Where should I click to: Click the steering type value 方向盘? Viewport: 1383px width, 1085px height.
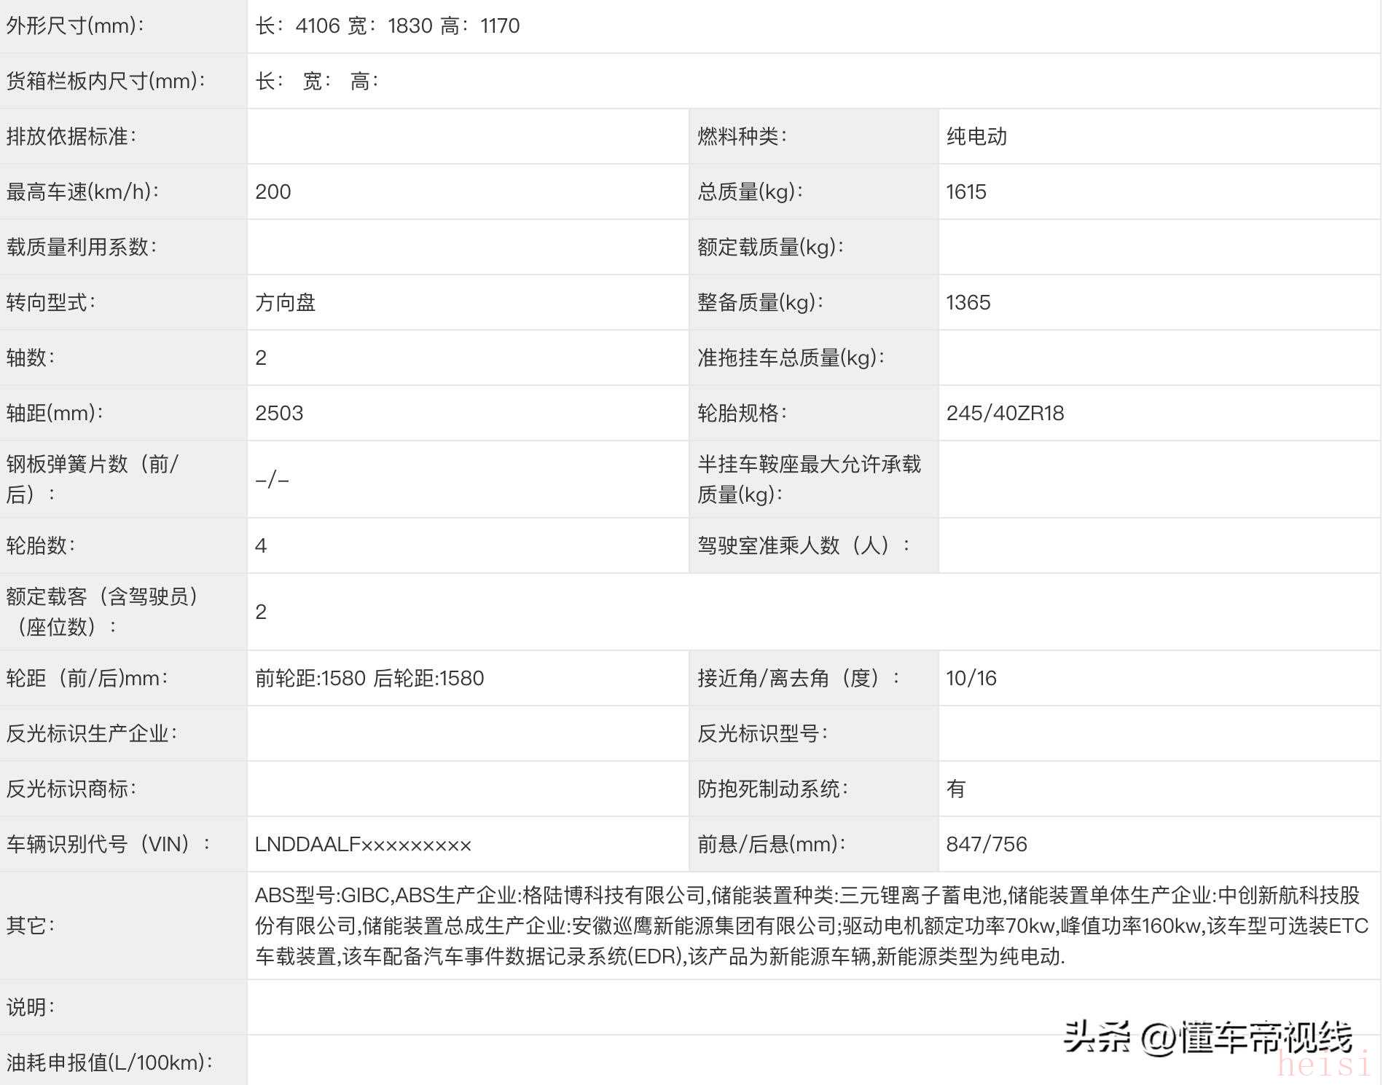[285, 302]
